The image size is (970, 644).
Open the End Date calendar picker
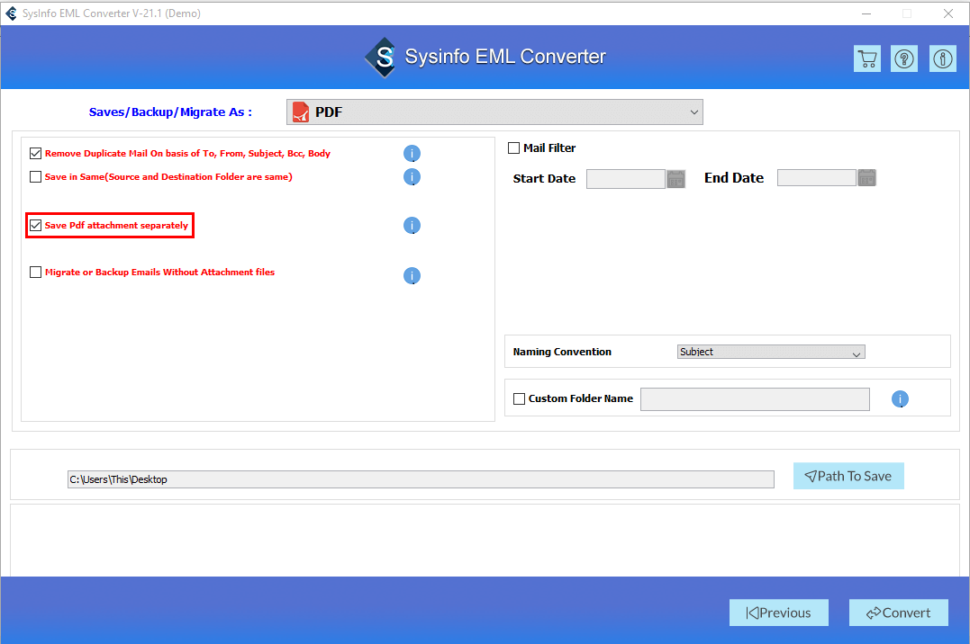[866, 178]
